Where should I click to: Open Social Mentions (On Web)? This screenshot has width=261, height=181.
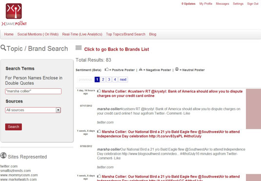[38, 34]
